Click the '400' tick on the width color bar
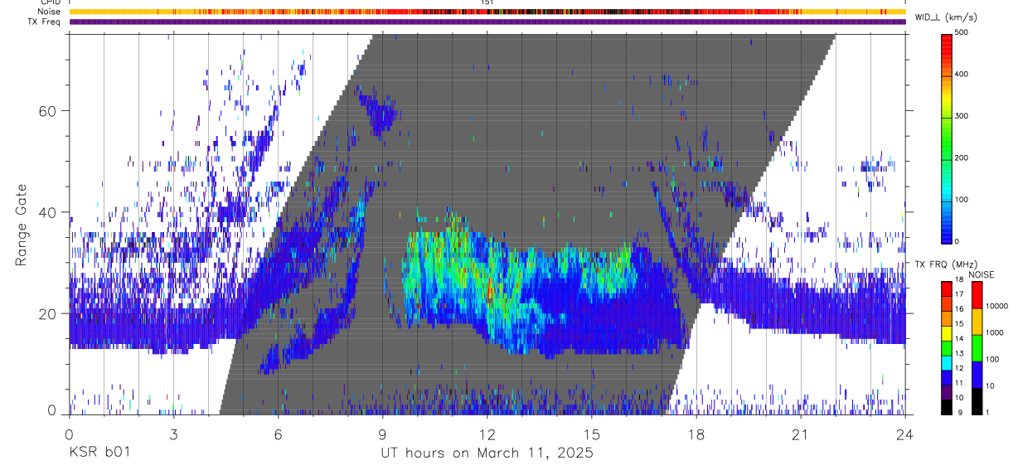Image resolution: width=1018 pixels, height=470 pixels. pos(962,75)
